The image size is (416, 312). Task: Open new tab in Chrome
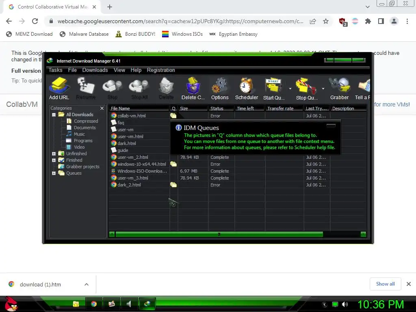tap(110, 7)
